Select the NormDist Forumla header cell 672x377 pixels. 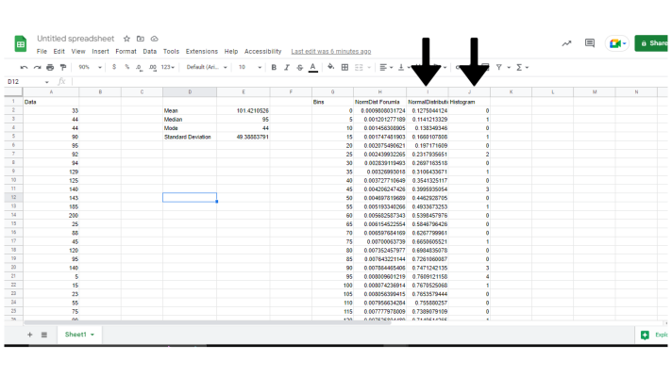pyautogui.click(x=379, y=102)
